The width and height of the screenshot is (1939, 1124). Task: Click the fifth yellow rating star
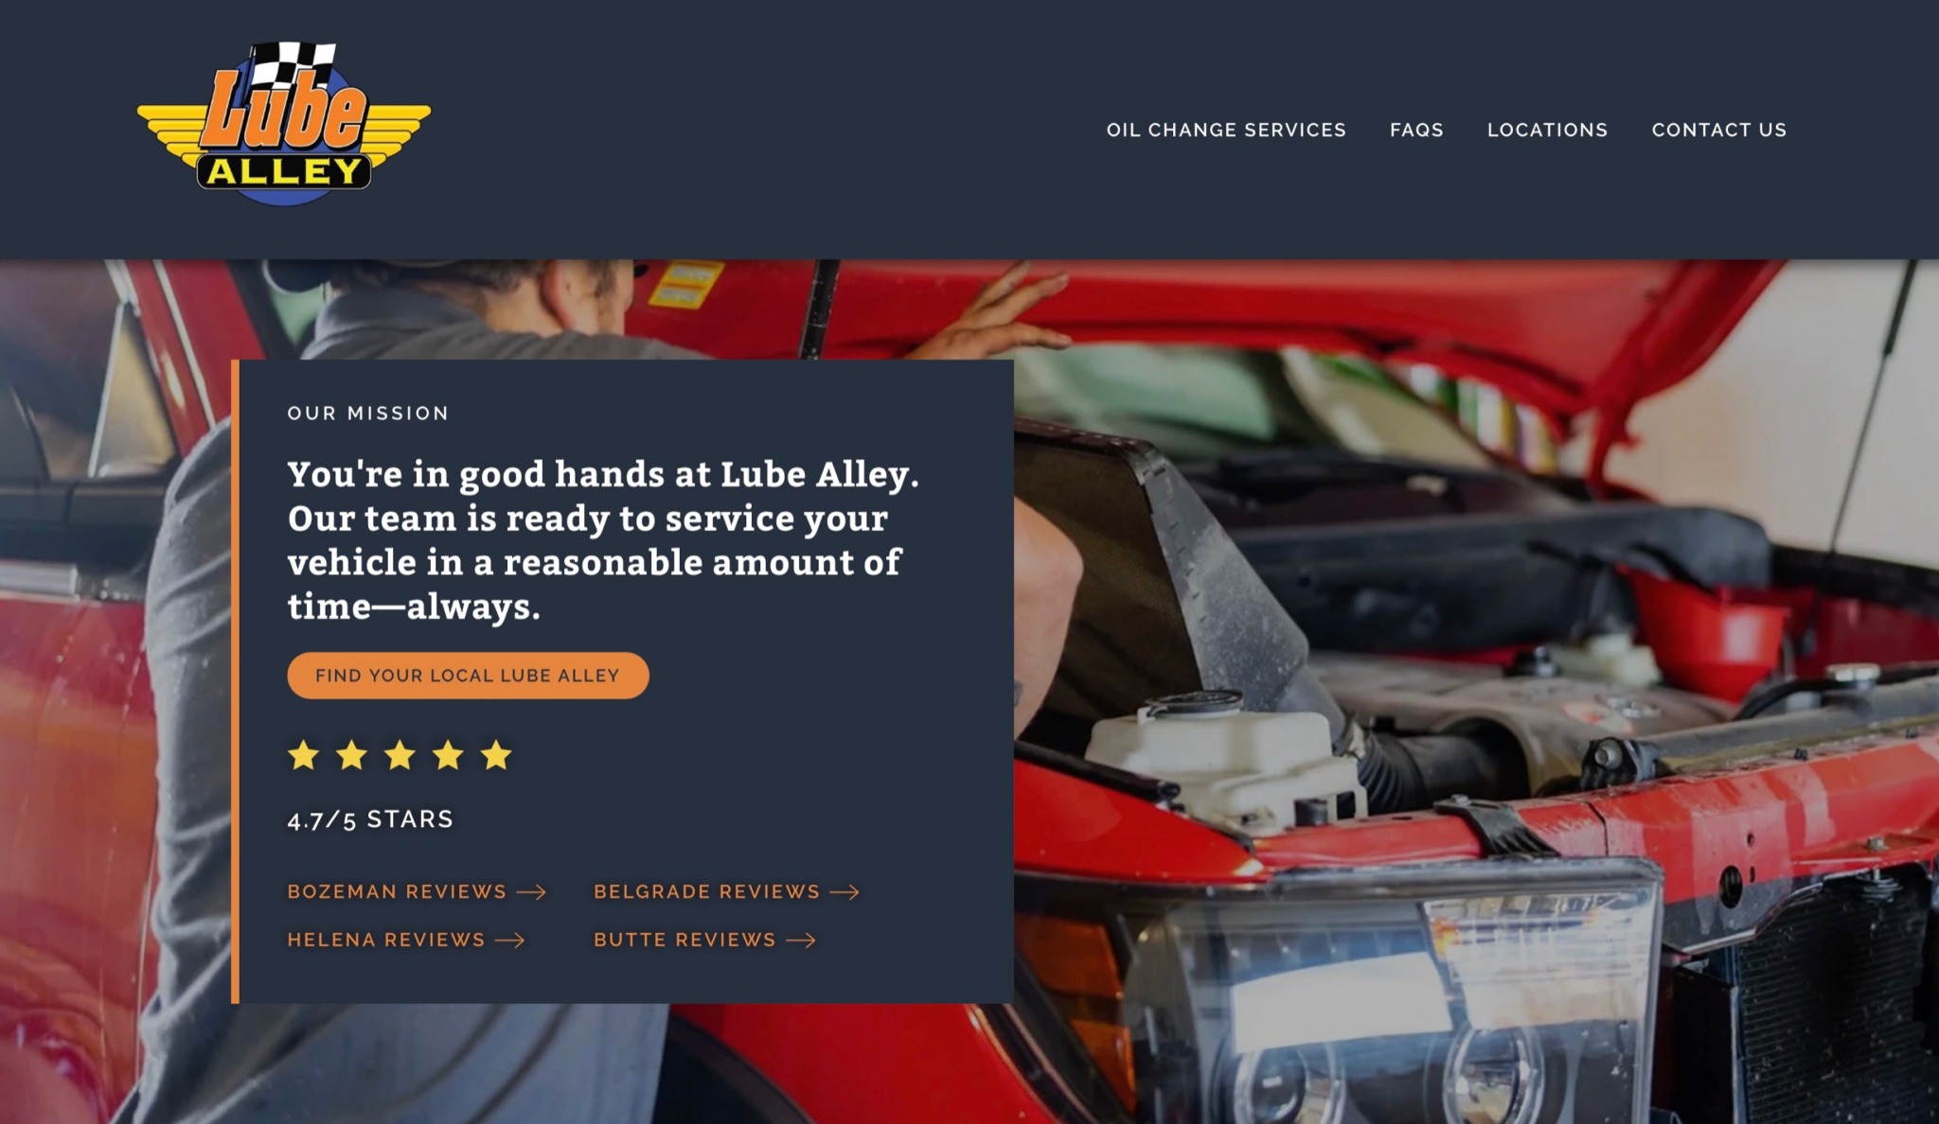click(496, 756)
